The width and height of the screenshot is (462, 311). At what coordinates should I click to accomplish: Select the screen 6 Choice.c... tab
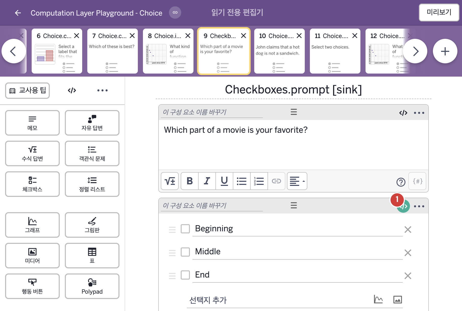click(57, 51)
